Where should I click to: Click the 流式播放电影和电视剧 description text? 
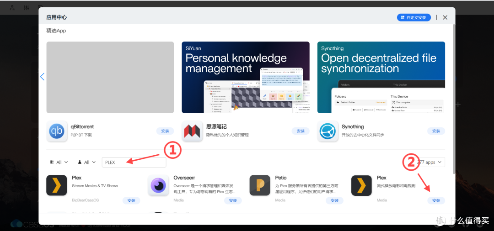pyautogui.click(x=396, y=186)
